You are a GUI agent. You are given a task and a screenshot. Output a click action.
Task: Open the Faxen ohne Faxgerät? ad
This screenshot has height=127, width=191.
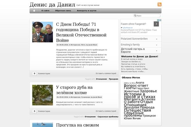[133, 24]
